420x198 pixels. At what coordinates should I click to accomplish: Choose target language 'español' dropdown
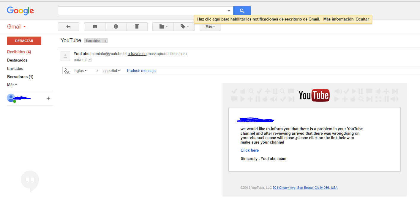point(112,70)
